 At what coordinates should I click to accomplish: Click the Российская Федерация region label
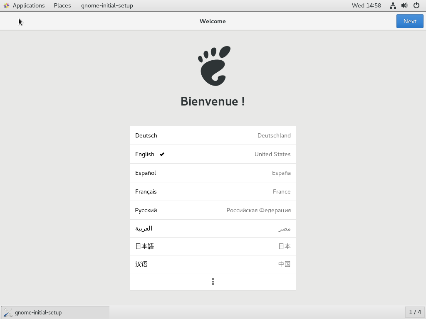click(x=259, y=210)
